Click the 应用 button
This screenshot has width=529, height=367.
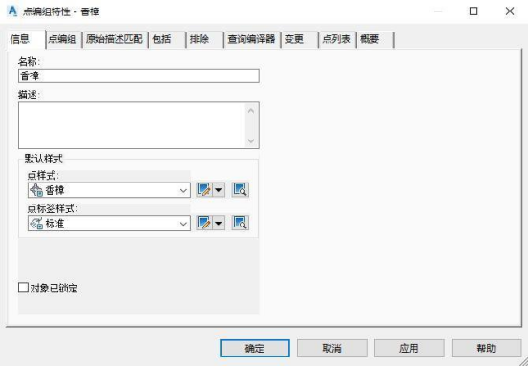tap(410, 348)
